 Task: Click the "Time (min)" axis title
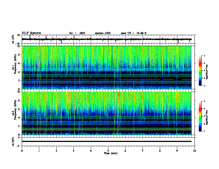(111, 153)
